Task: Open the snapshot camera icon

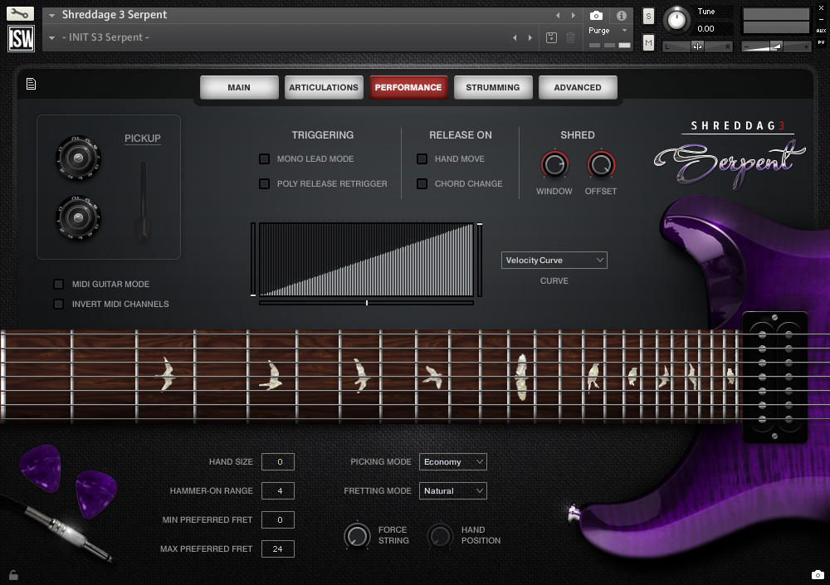Action: [x=596, y=13]
